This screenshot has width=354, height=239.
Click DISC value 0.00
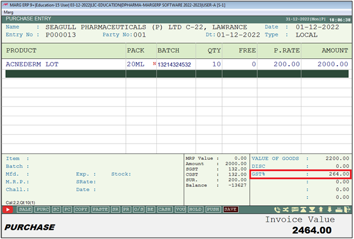[342, 166]
